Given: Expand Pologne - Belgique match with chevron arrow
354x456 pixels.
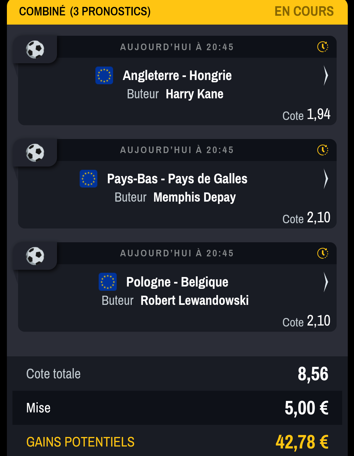Looking at the screenshot, I should pos(325,282).
